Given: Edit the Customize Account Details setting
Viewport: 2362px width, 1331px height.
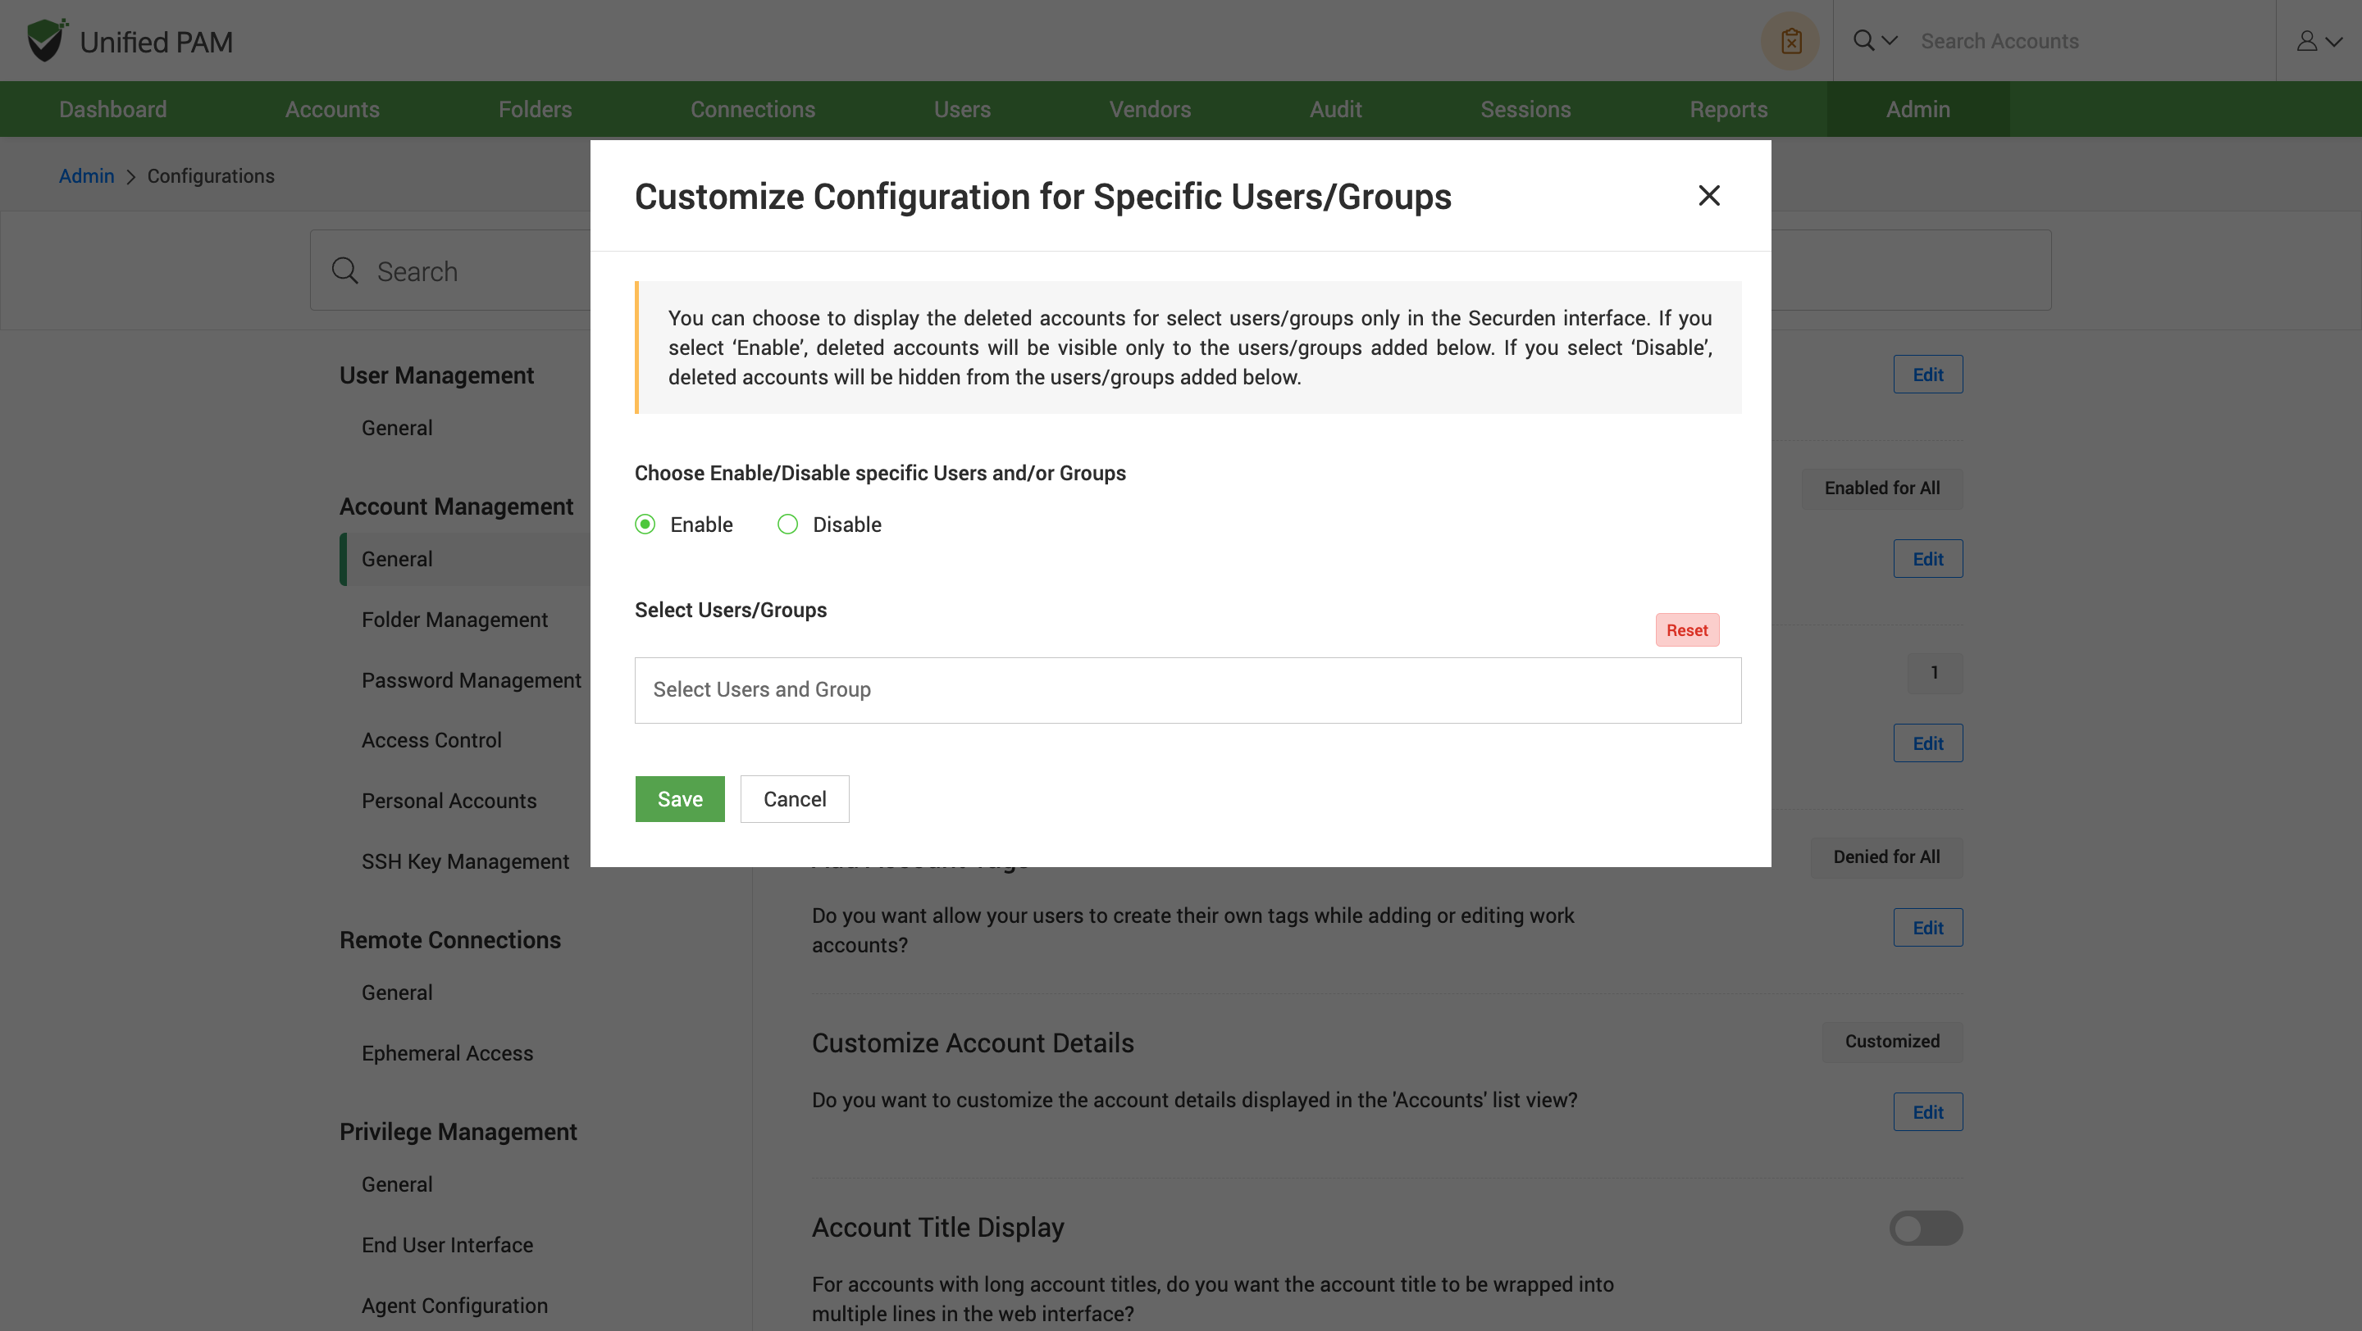Looking at the screenshot, I should tap(1927, 1112).
